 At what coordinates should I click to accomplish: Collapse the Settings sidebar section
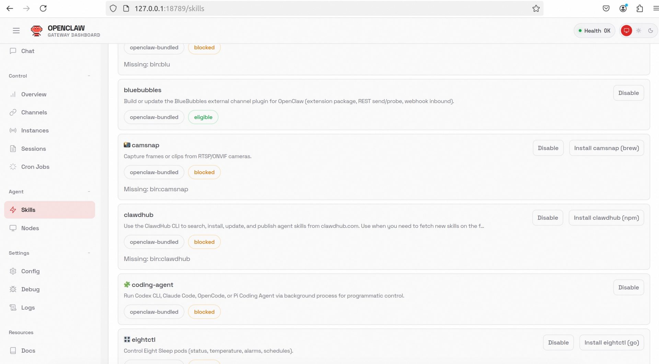pyautogui.click(x=89, y=253)
